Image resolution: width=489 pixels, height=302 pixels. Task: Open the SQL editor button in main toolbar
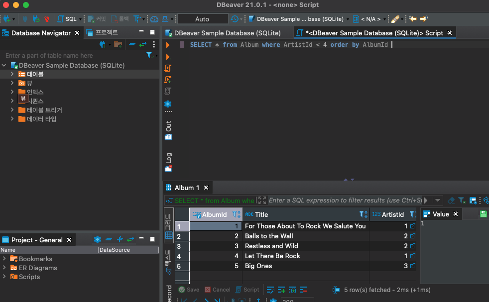(67, 19)
